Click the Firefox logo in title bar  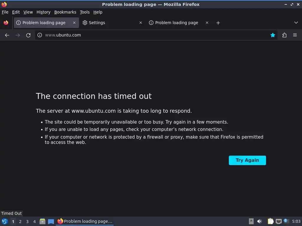pos(4,4)
